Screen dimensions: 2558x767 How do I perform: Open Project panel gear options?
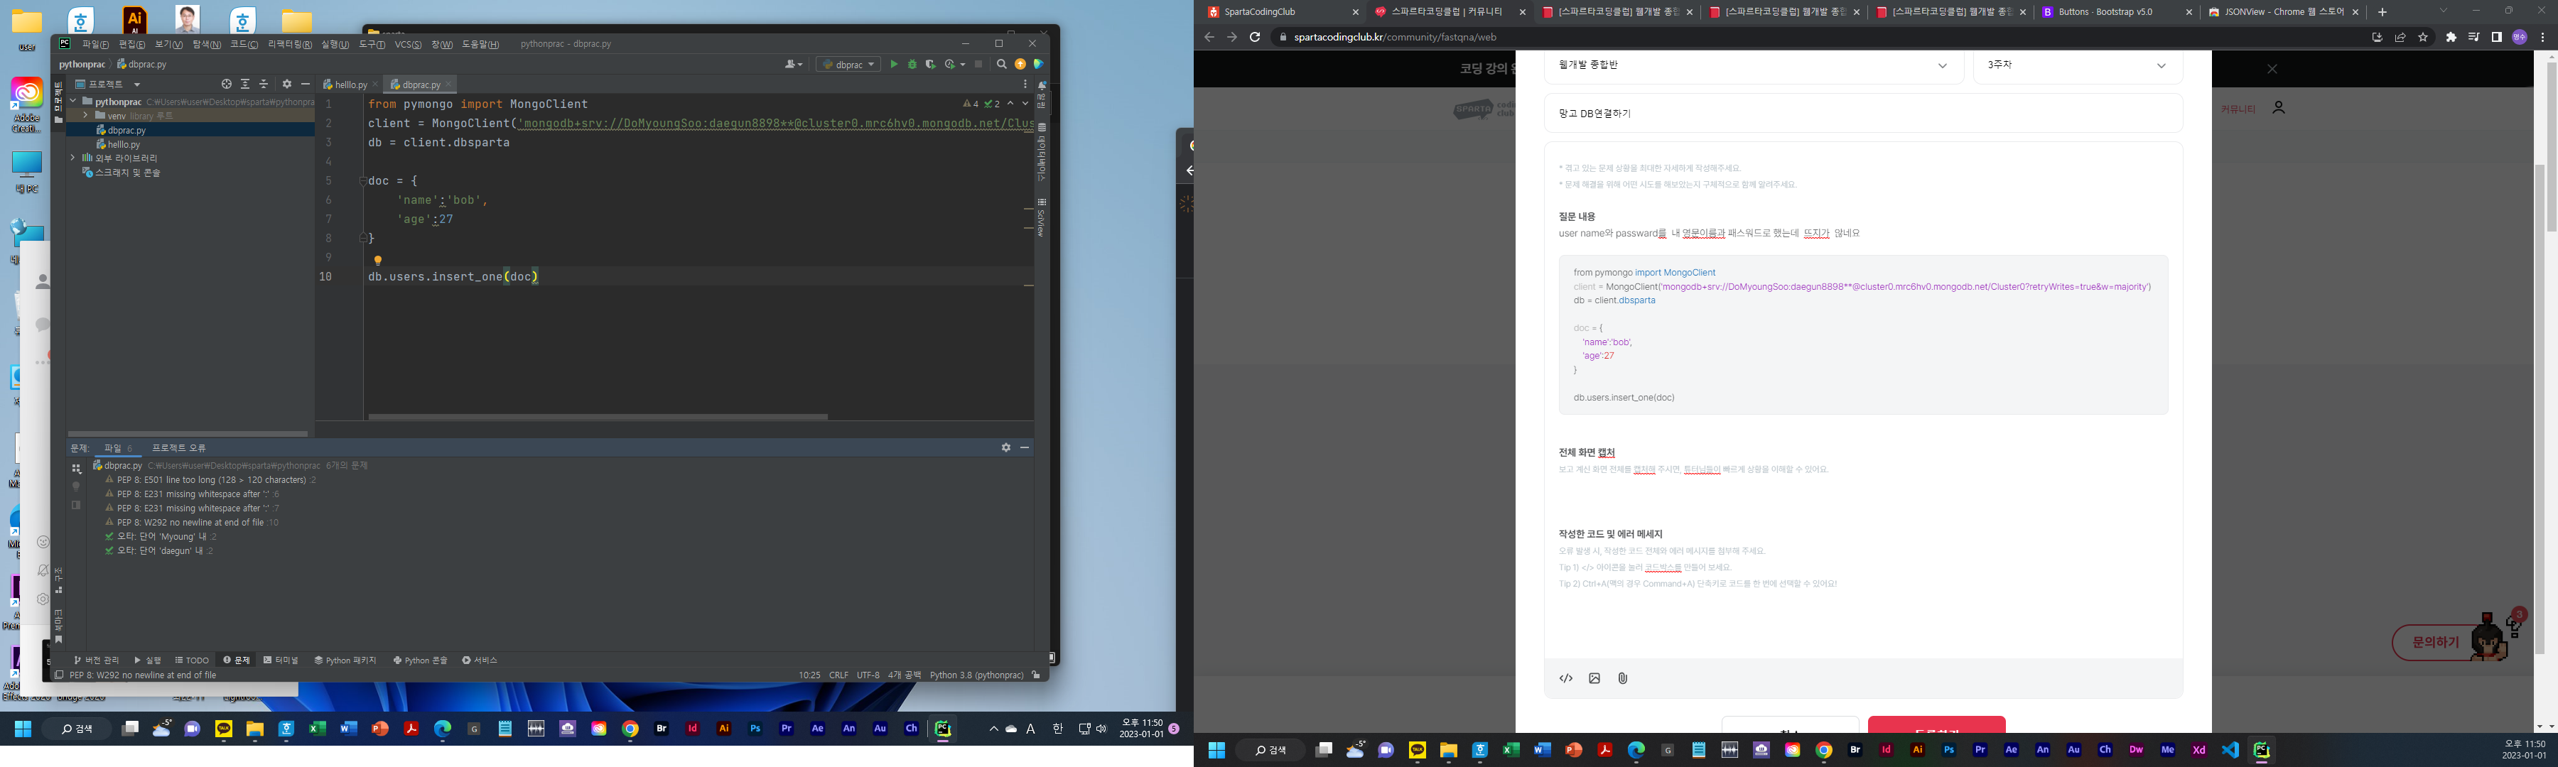click(x=287, y=85)
